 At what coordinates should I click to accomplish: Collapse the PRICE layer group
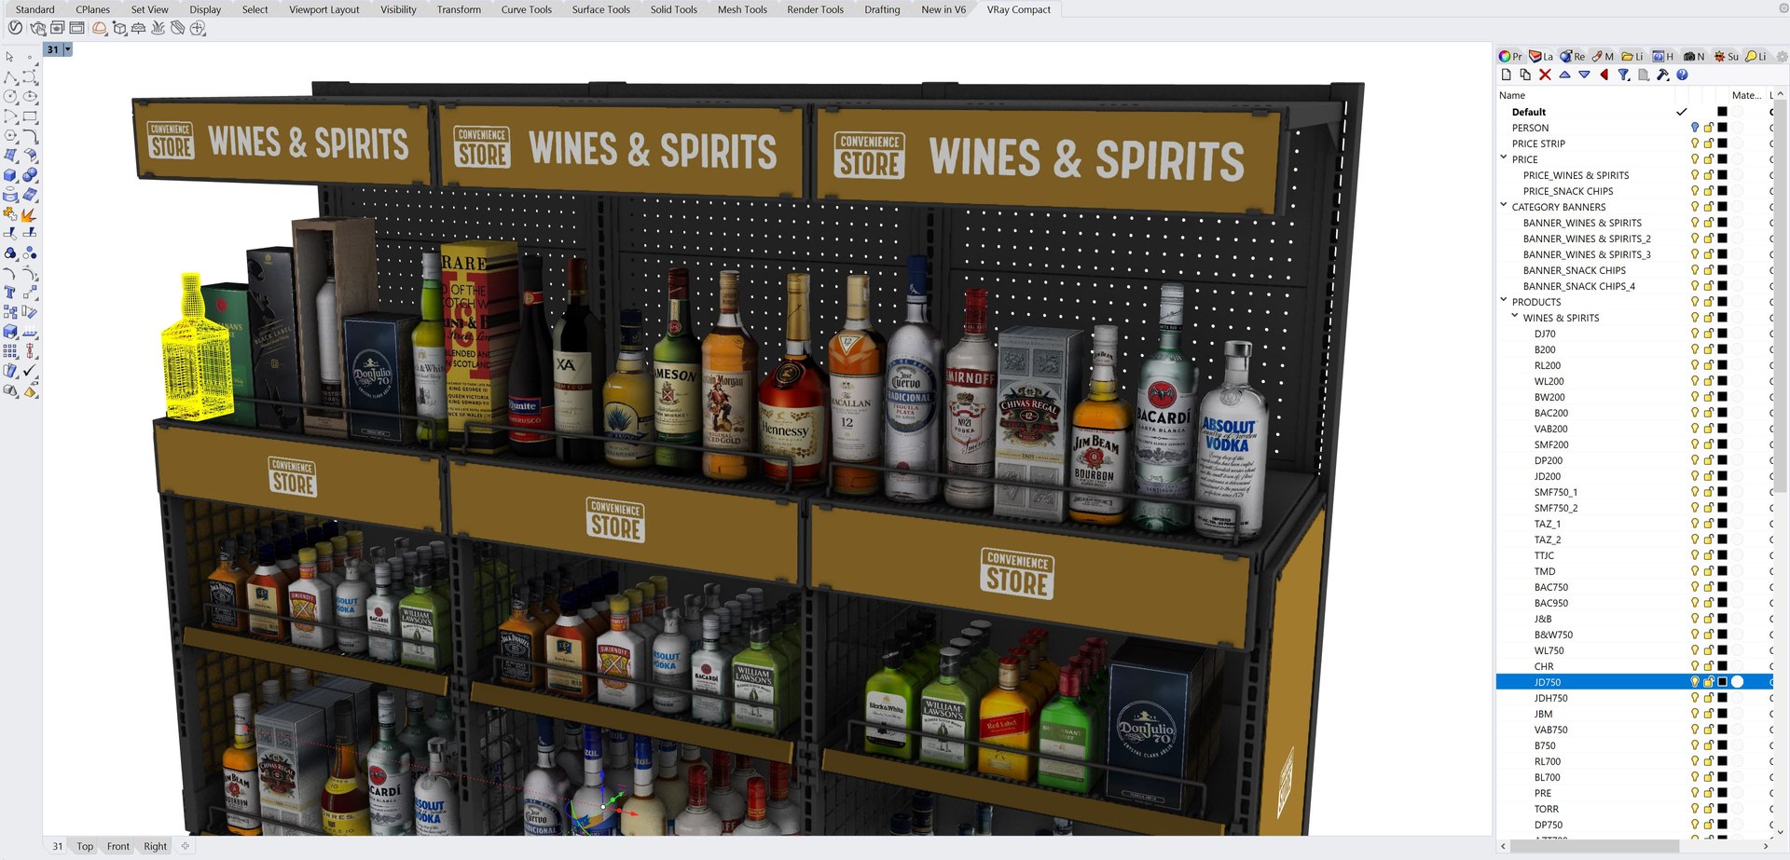point(1504,158)
